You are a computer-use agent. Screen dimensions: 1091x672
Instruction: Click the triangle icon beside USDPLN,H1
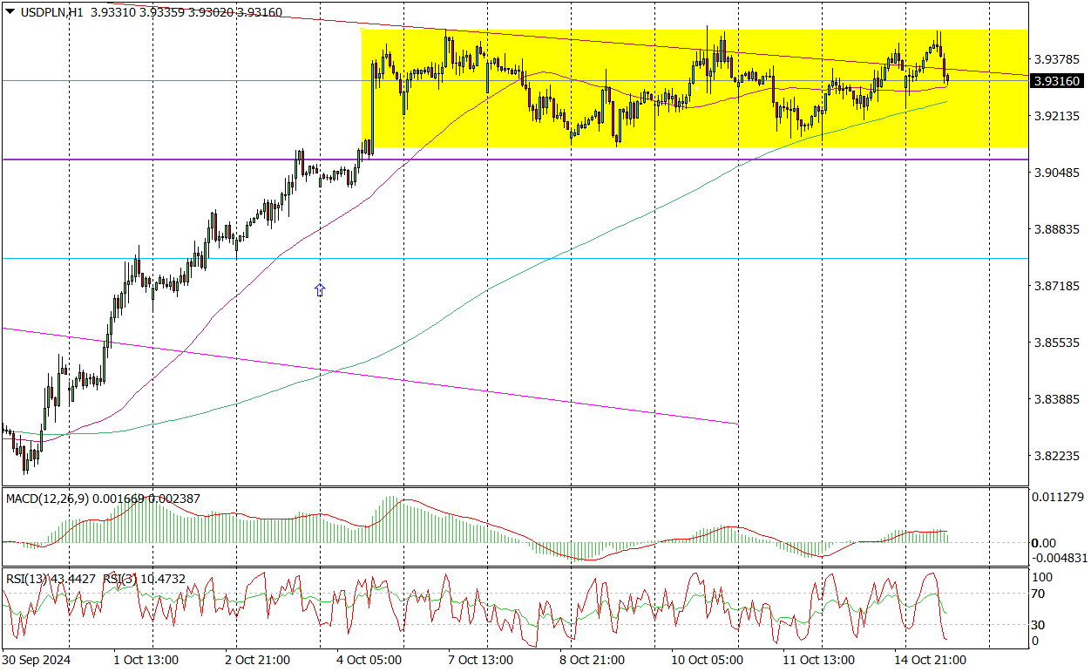(x=11, y=13)
